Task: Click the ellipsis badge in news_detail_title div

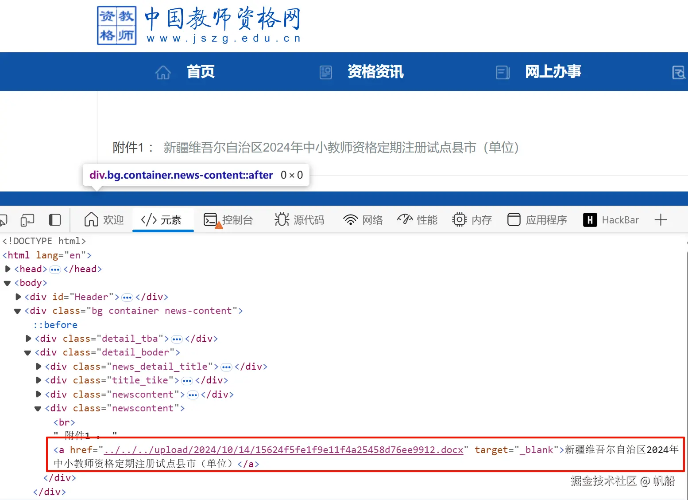Action: (226, 367)
